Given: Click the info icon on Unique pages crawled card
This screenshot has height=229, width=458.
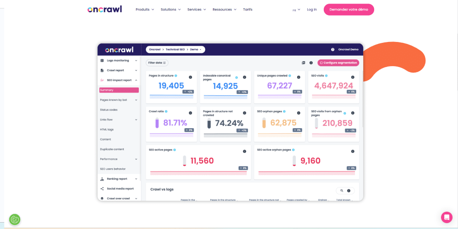Looking at the screenshot, I should tap(299, 77).
